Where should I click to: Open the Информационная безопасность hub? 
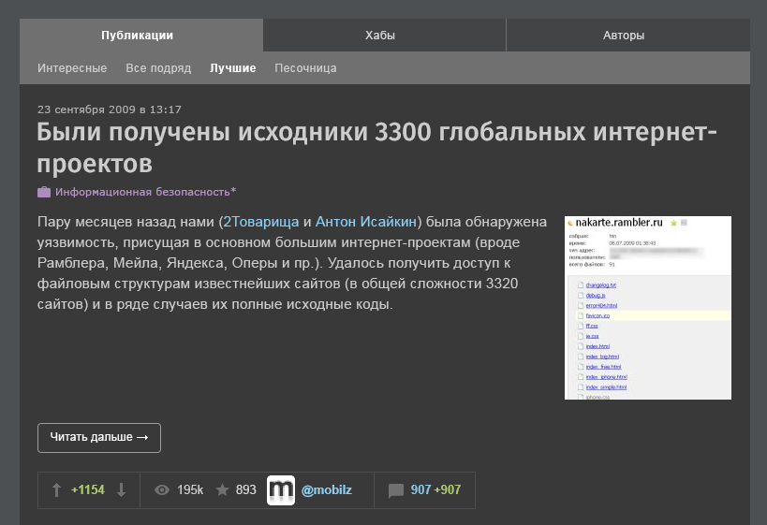pos(146,192)
